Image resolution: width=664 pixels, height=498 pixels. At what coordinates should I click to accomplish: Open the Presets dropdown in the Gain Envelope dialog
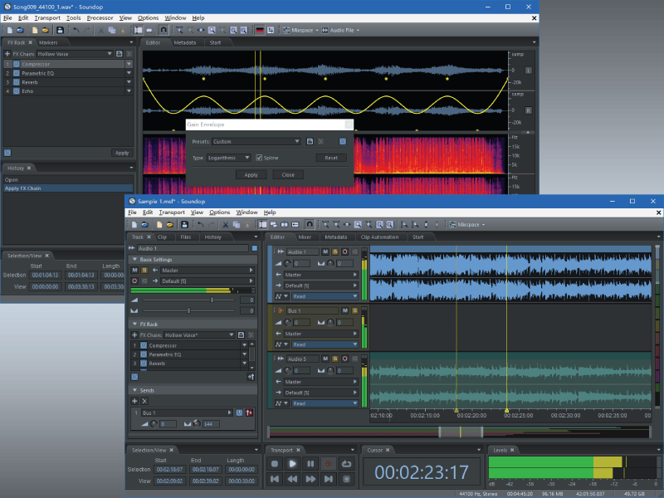coord(255,141)
